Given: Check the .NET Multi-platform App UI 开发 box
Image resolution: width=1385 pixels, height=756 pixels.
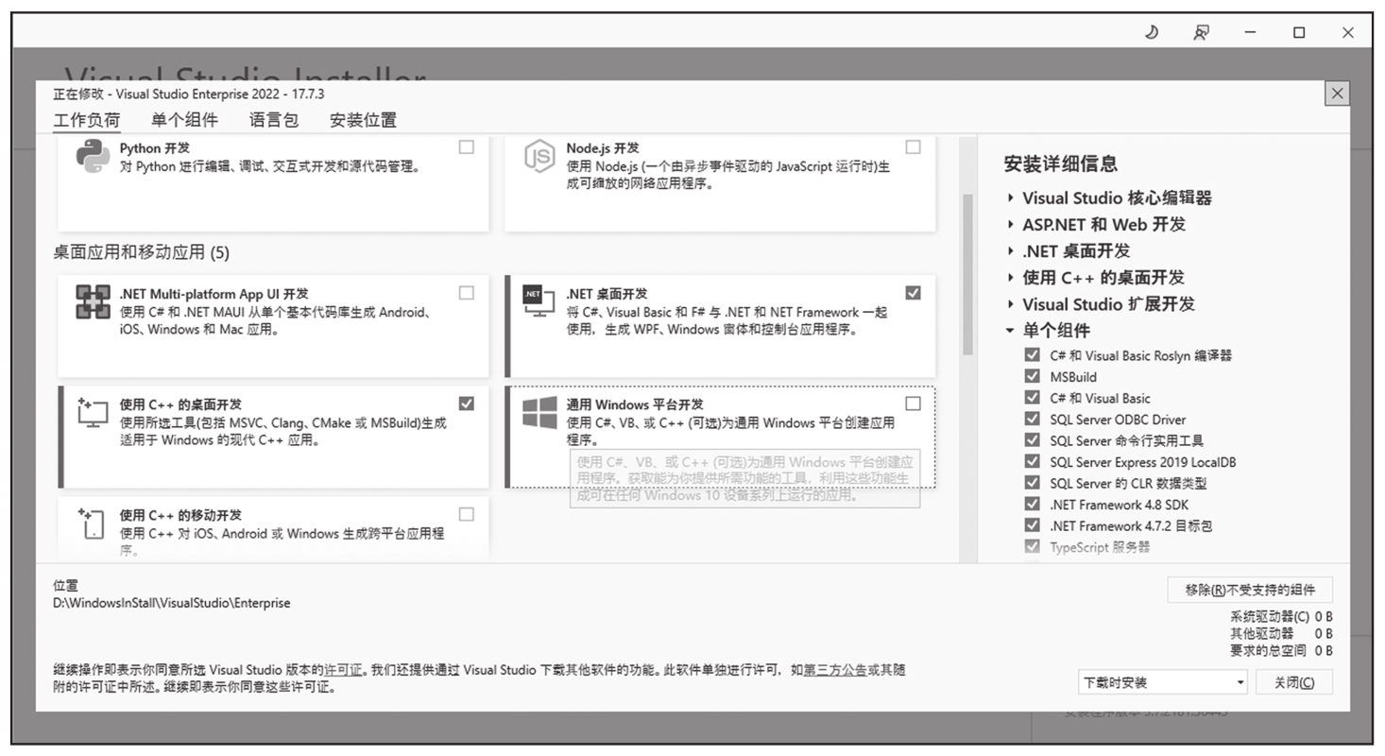Looking at the screenshot, I should tap(467, 293).
